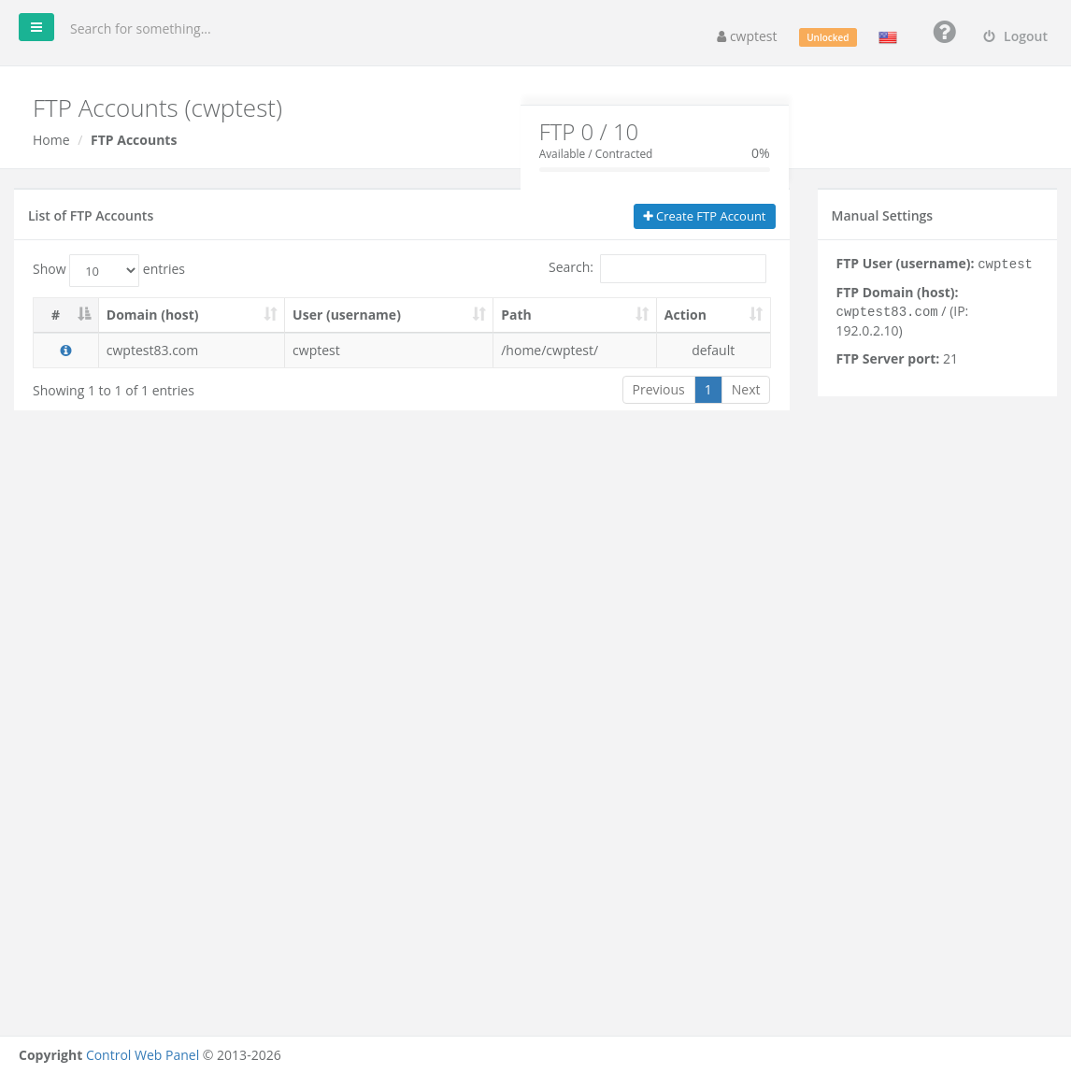Viewport: 1071px width, 1074px height.
Task: Select the US flag language icon
Action: [888, 37]
